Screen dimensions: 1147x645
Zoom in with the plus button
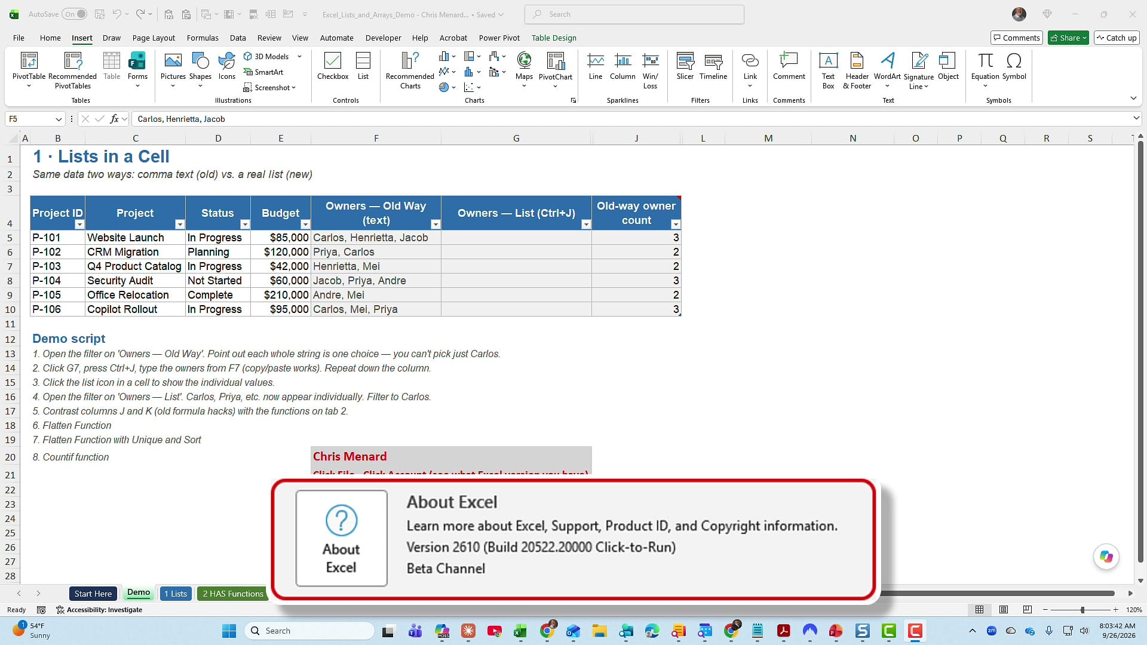point(1115,610)
